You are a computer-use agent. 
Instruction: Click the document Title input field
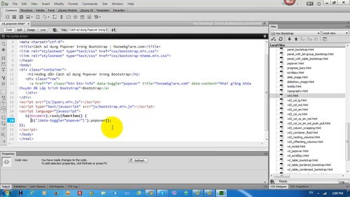coord(89,30)
